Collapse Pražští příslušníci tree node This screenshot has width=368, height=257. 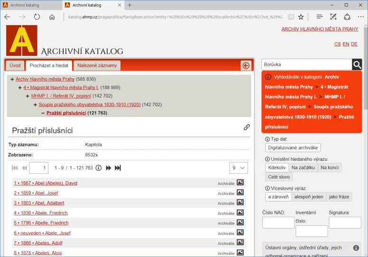click(x=43, y=113)
